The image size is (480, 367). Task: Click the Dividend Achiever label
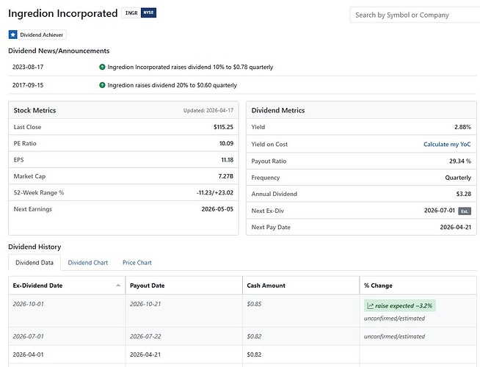pos(42,34)
